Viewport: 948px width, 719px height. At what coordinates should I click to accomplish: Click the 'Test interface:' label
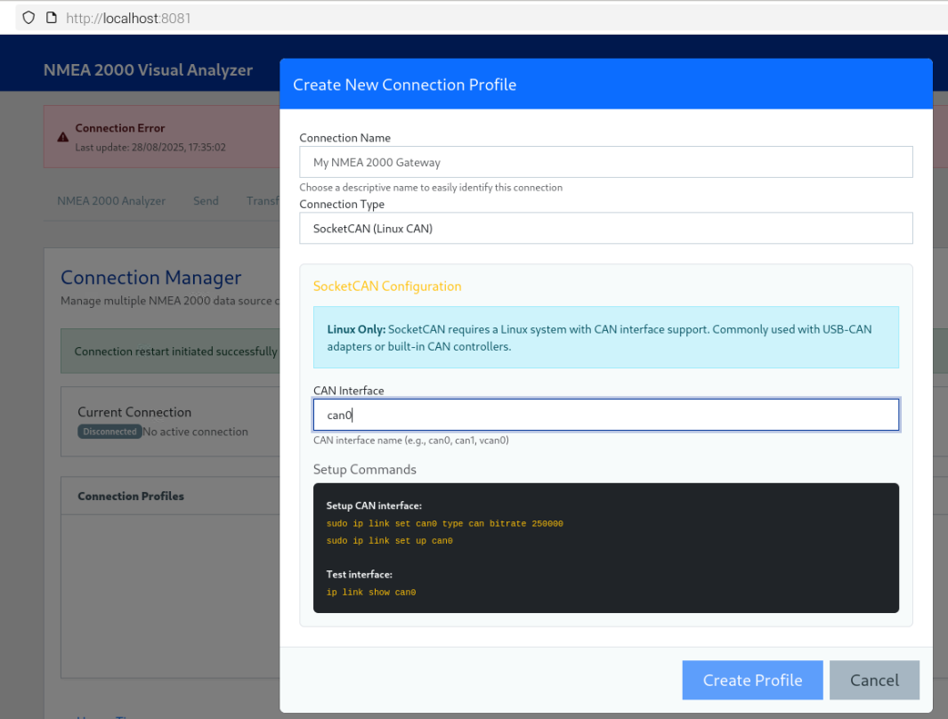click(359, 575)
